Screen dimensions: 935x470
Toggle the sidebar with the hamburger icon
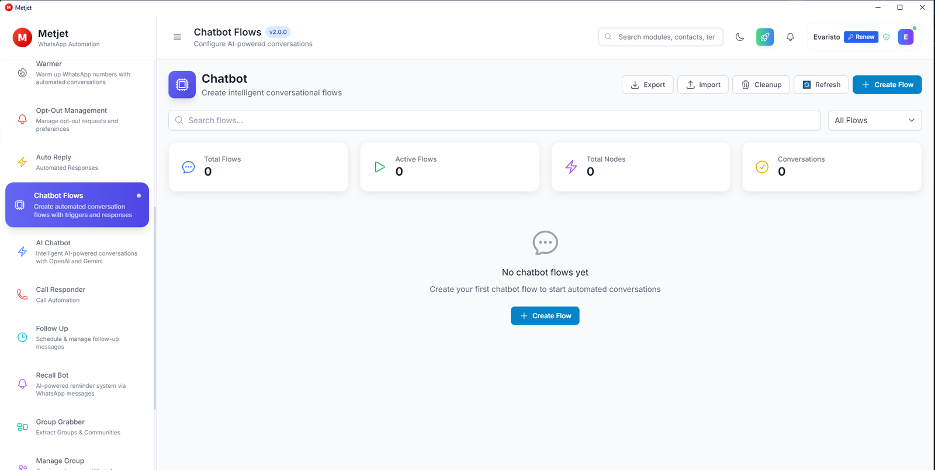[x=177, y=37]
